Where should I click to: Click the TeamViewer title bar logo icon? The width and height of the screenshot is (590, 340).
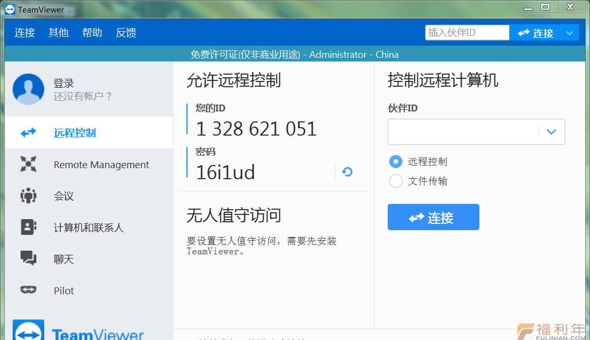pos(10,9)
